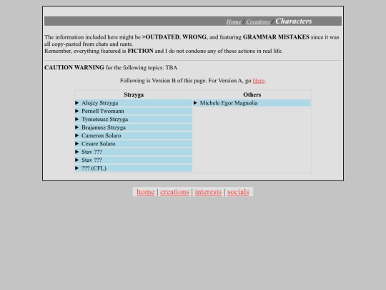The image size is (386, 290).
Task: Open the interests footer link
Action: [x=208, y=192]
